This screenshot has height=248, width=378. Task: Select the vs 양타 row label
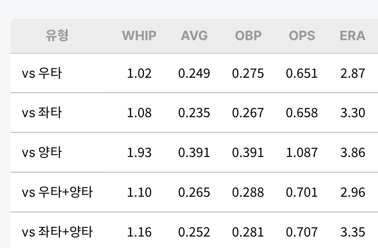(x=42, y=152)
